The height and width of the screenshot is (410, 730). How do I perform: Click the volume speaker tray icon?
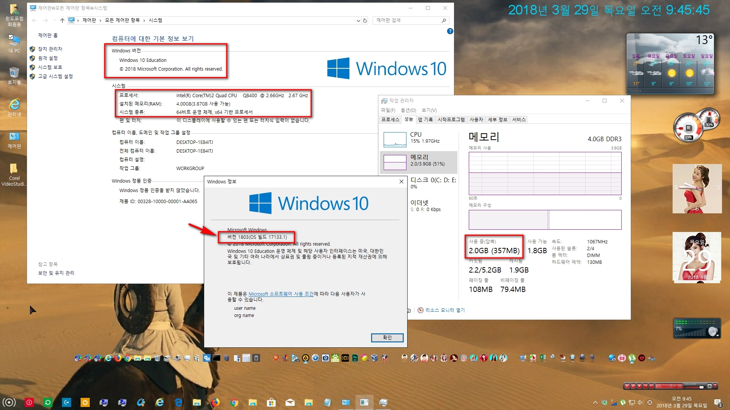point(640,402)
